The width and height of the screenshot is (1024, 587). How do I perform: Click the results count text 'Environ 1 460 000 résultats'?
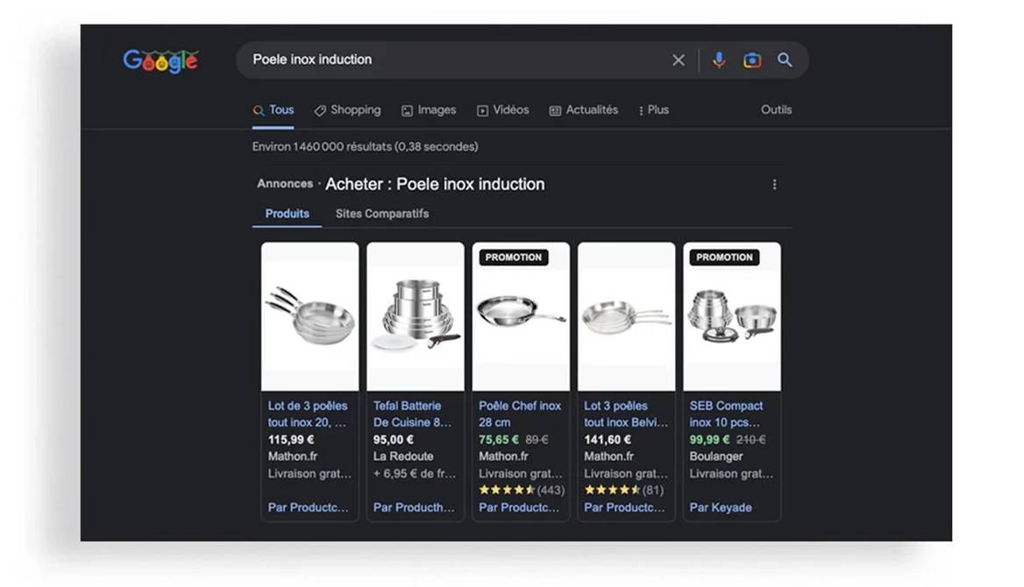tap(365, 147)
